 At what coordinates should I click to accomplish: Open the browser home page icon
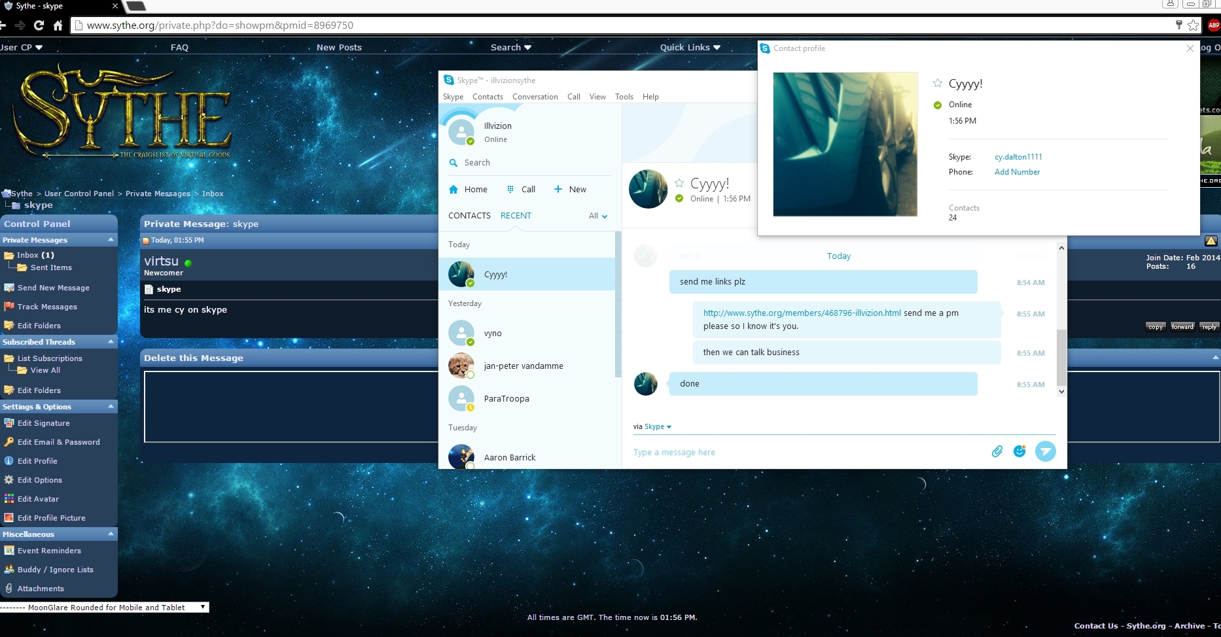coord(58,26)
